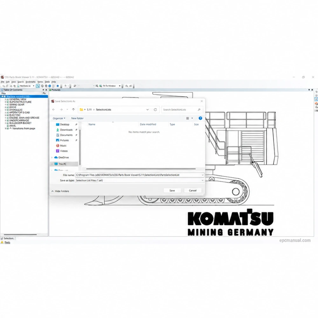Click the Cancel button

(x=193, y=190)
